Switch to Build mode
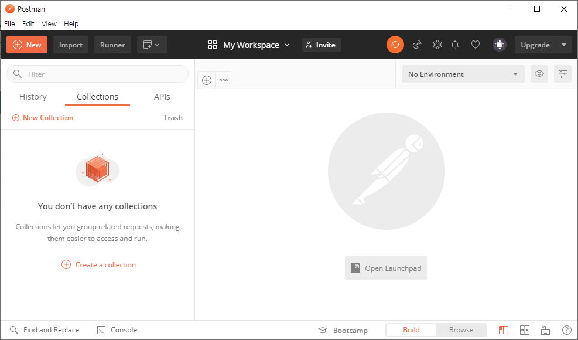This screenshot has height=340, width=578. click(x=411, y=330)
